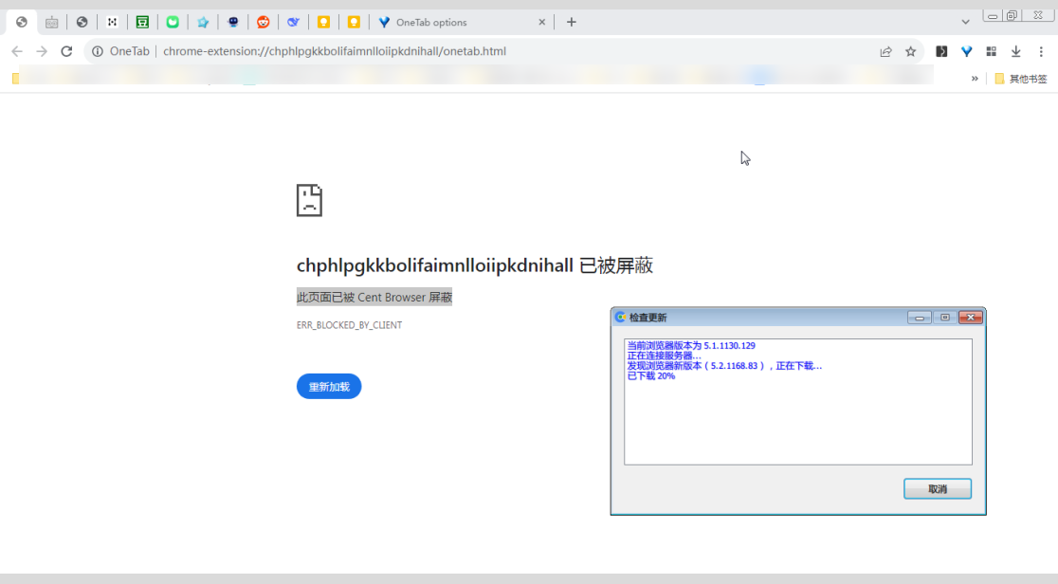This screenshot has width=1058, height=584.
Task: Click the ERR_BLOCKED_BY_CLIENT error code
Action: point(349,325)
